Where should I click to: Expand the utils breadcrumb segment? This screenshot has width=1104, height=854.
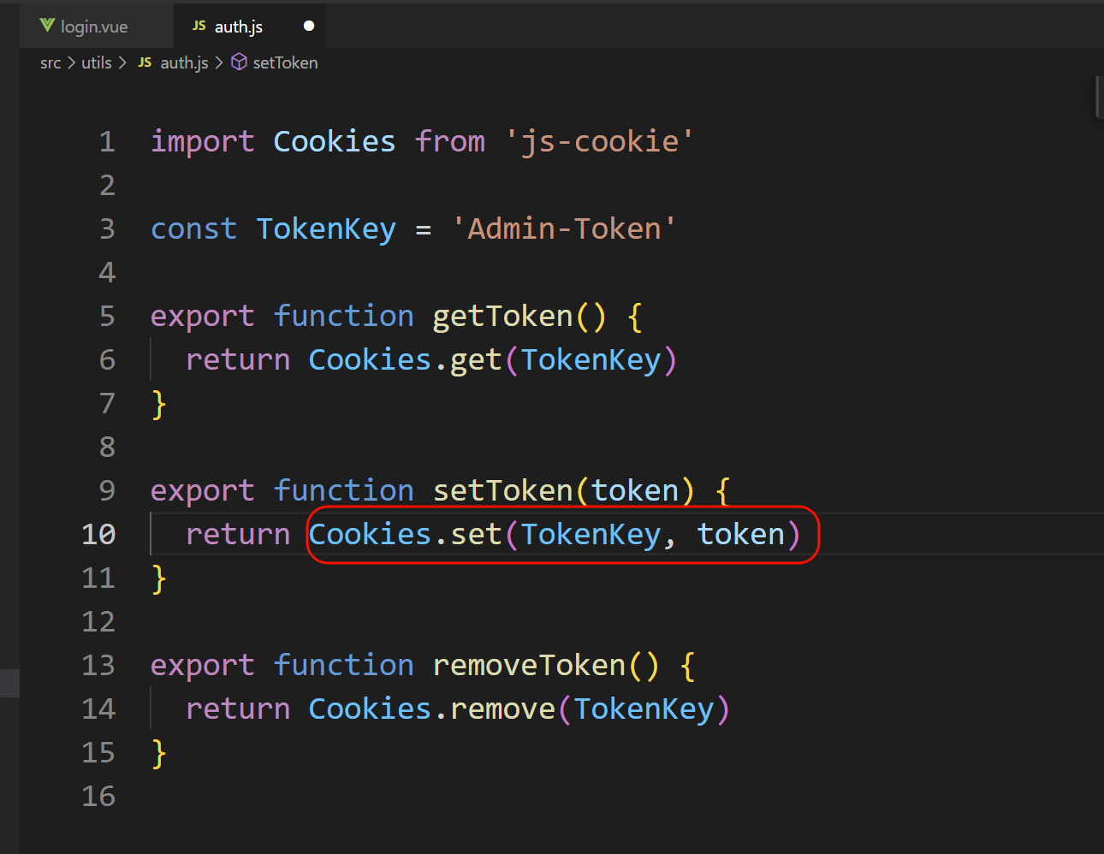pyautogui.click(x=96, y=62)
